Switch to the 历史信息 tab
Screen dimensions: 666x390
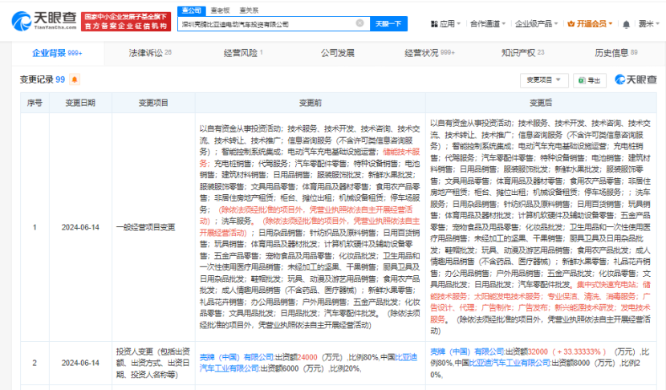coord(616,53)
